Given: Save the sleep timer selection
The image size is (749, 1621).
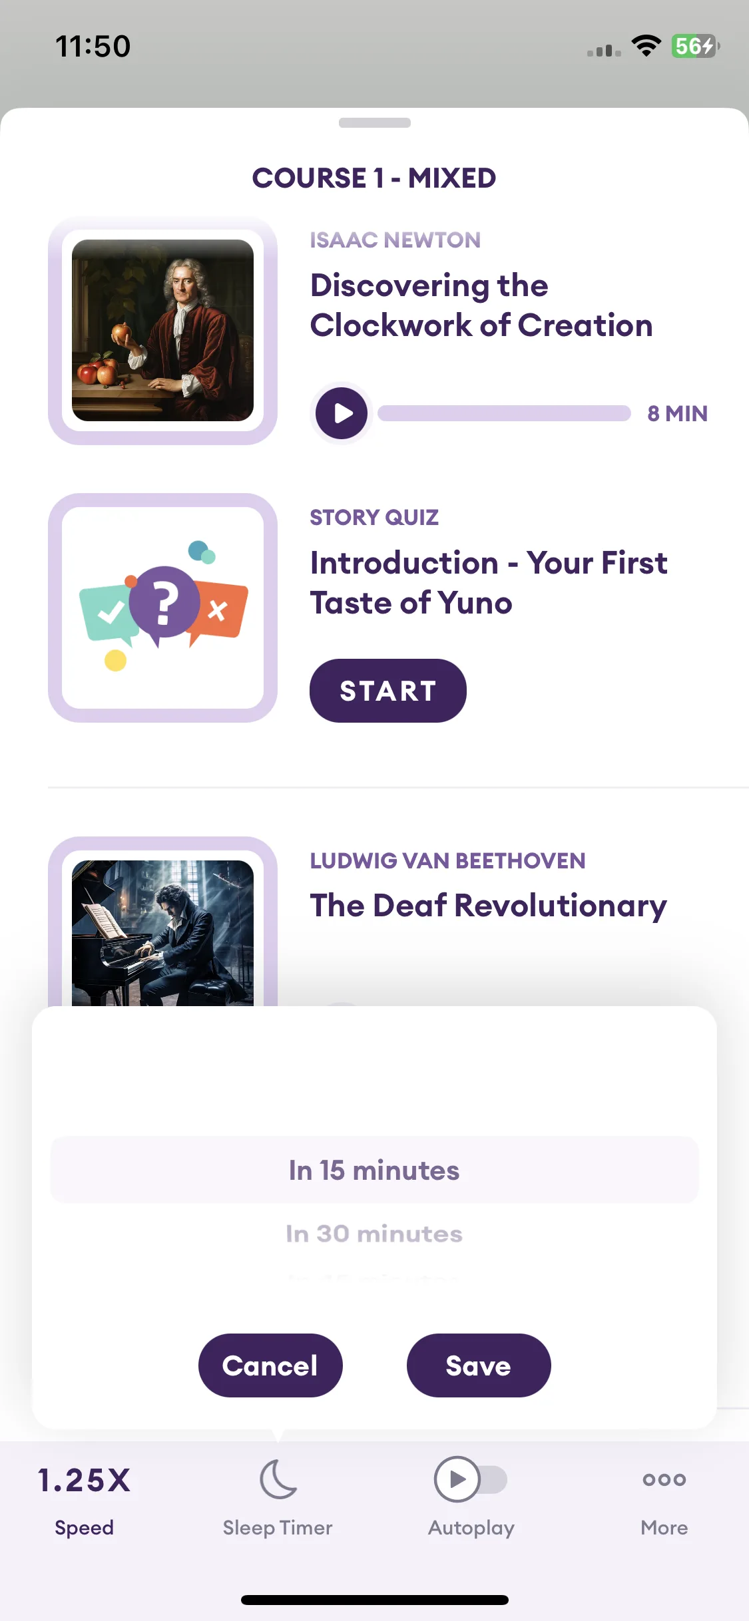Looking at the screenshot, I should (479, 1365).
